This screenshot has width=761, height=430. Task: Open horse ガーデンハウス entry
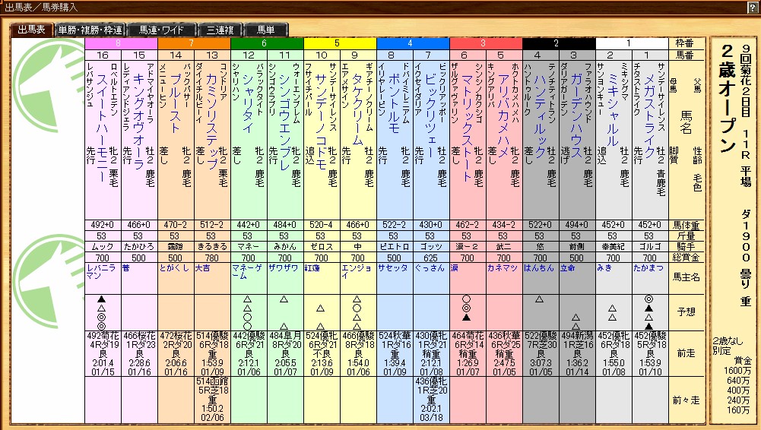[x=576, y=115]
